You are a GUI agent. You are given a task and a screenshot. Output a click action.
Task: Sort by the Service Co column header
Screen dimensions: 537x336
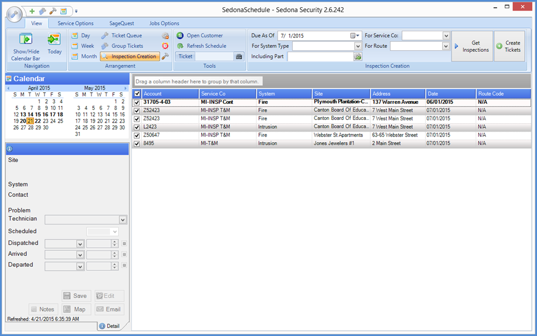tap(228, 94)
